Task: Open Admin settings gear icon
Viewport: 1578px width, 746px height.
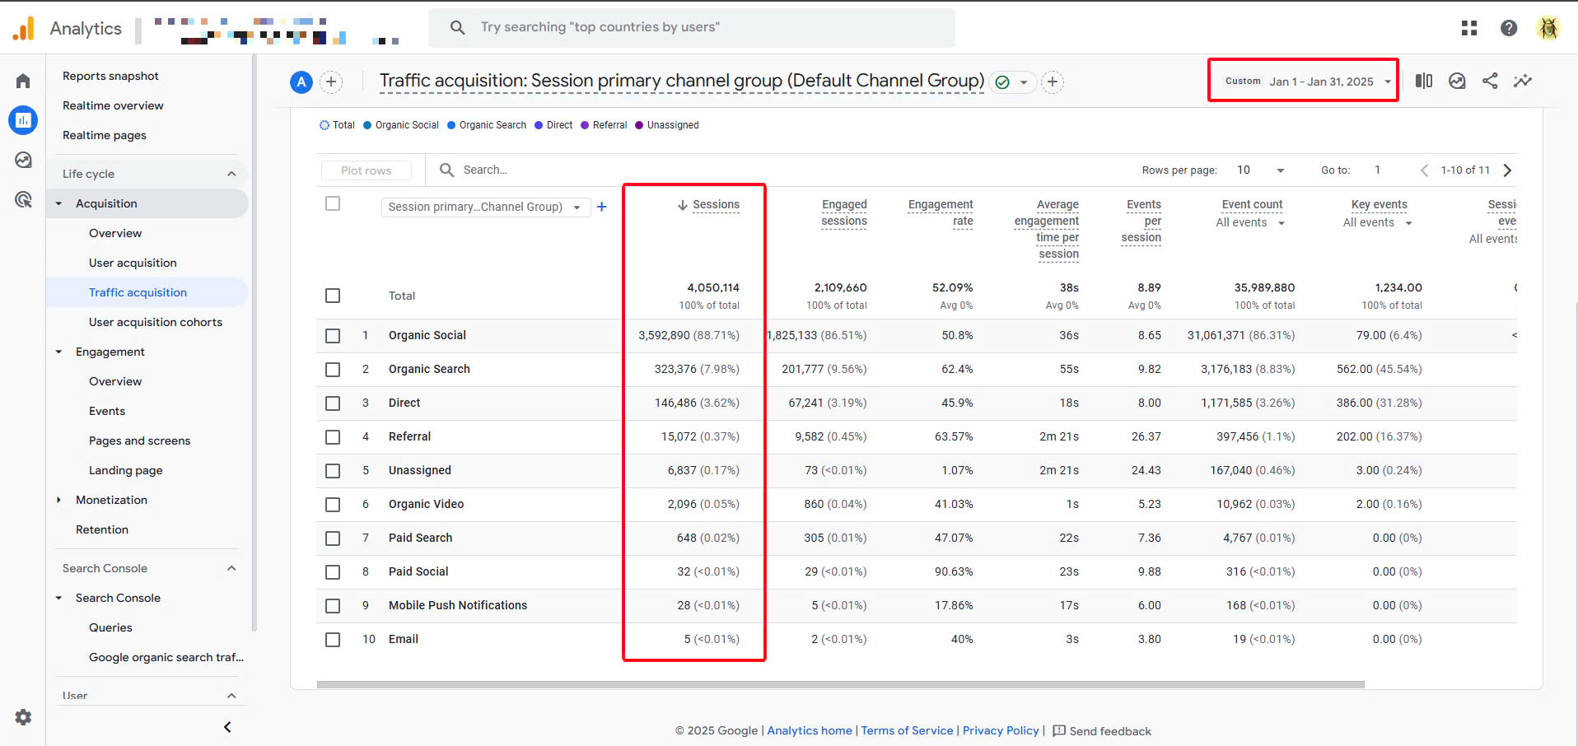Action: pos(23,717)
